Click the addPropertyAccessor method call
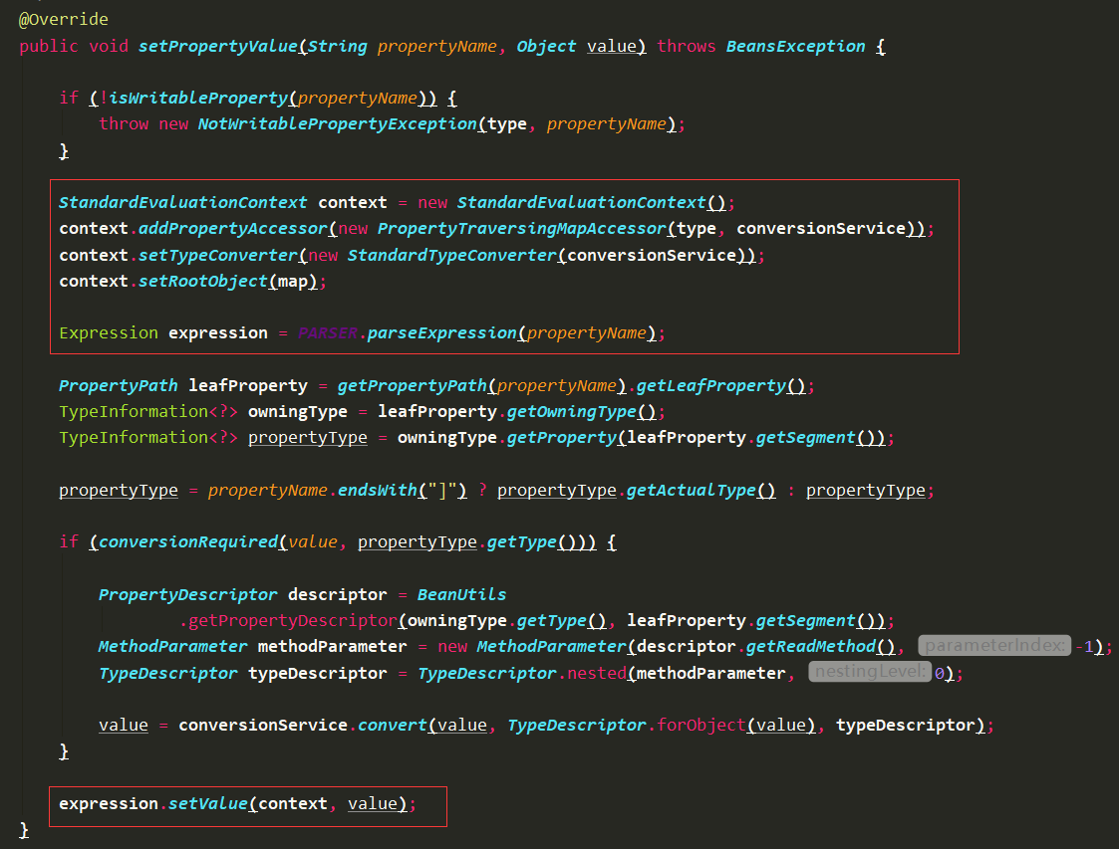 tap(232, 229)
